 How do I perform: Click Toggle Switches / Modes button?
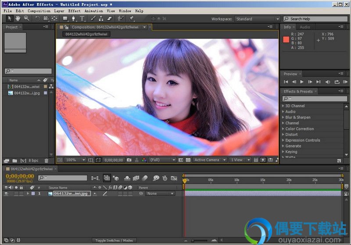point(114,241)
